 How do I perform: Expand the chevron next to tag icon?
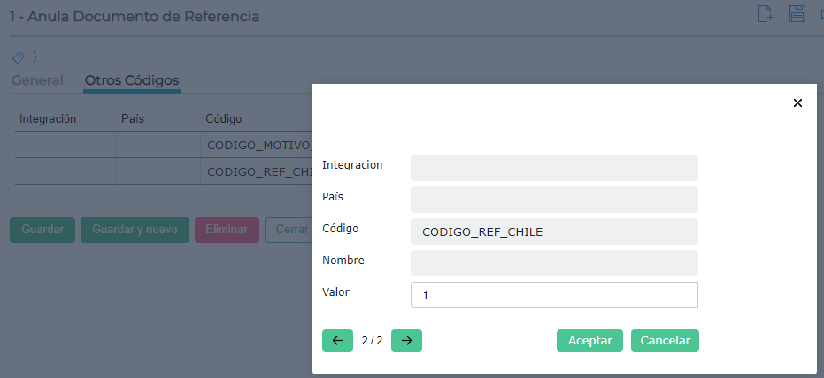35,57
